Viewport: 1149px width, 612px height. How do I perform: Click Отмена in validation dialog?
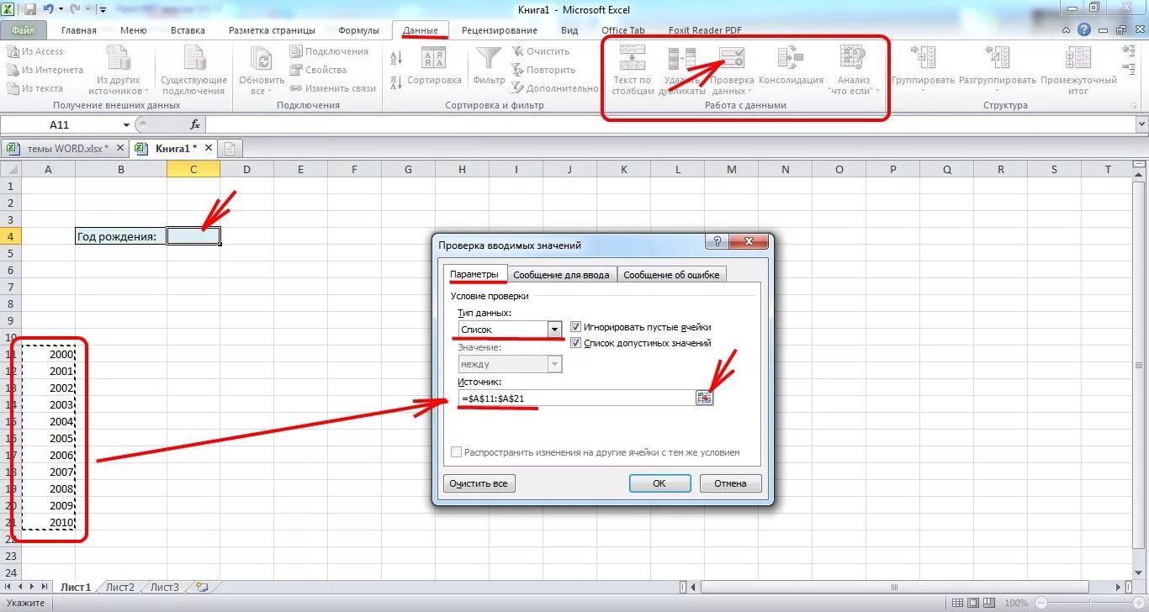730,483
